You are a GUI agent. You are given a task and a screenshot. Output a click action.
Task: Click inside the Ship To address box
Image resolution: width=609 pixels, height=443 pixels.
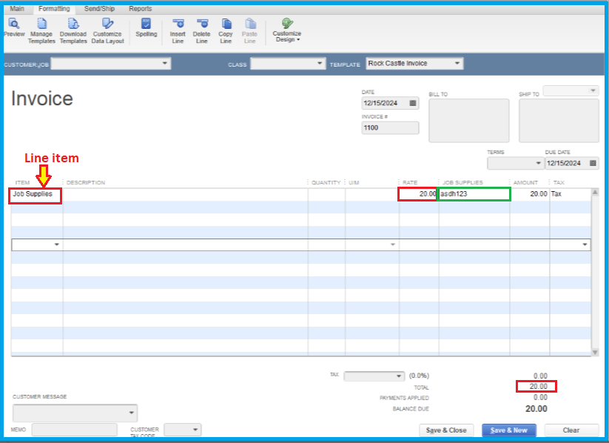559,121
